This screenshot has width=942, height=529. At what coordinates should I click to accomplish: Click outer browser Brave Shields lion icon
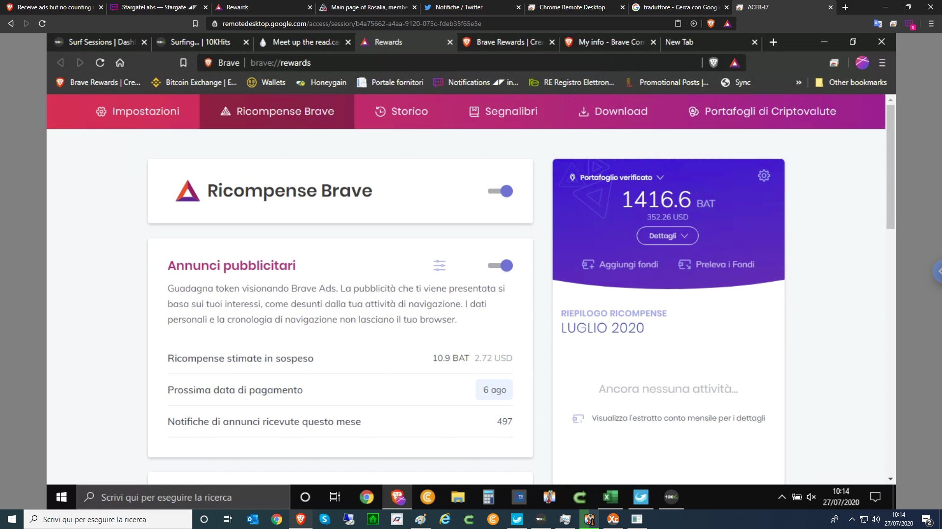[x=711, y=24]
